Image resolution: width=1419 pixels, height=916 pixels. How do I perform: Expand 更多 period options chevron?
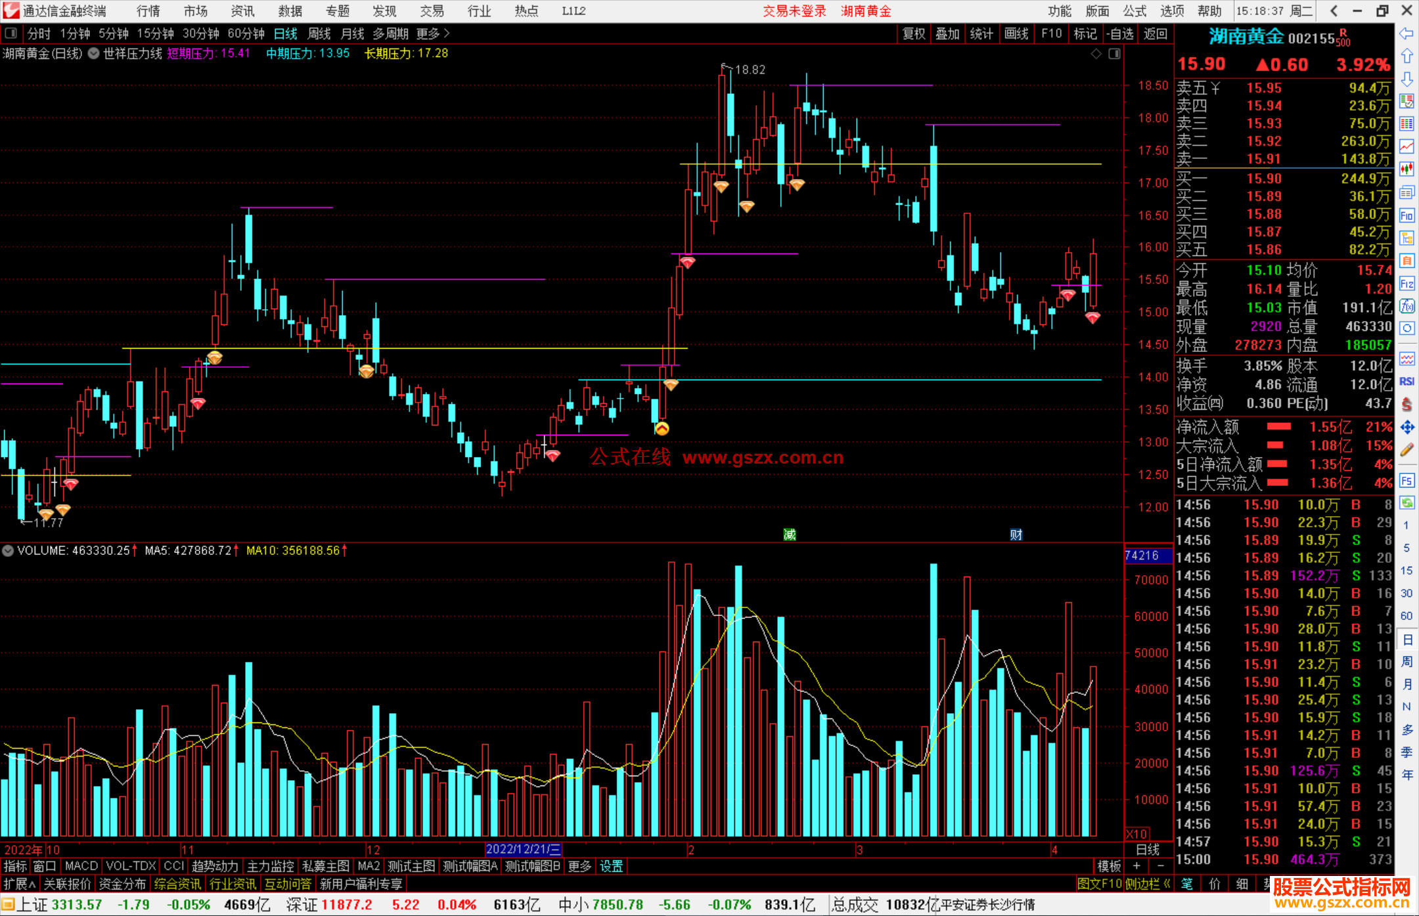447,33
